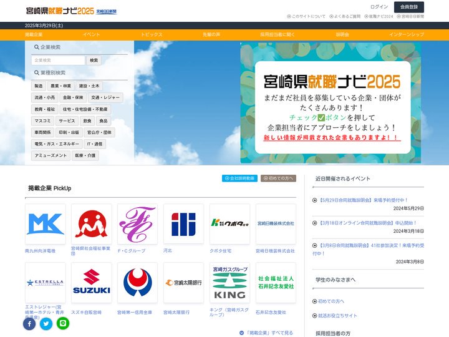This screenshot has height=337, width=449.
Task: Open the F・Cグループ logo
Action: click(137, 224)
